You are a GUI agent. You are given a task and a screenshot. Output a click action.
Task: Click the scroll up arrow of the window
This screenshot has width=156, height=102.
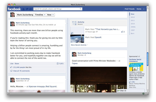coord(148,7)
